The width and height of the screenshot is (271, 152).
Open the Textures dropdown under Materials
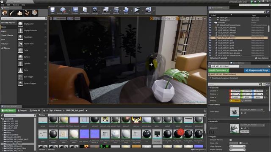pyautogui.click(x=245, y=131)
